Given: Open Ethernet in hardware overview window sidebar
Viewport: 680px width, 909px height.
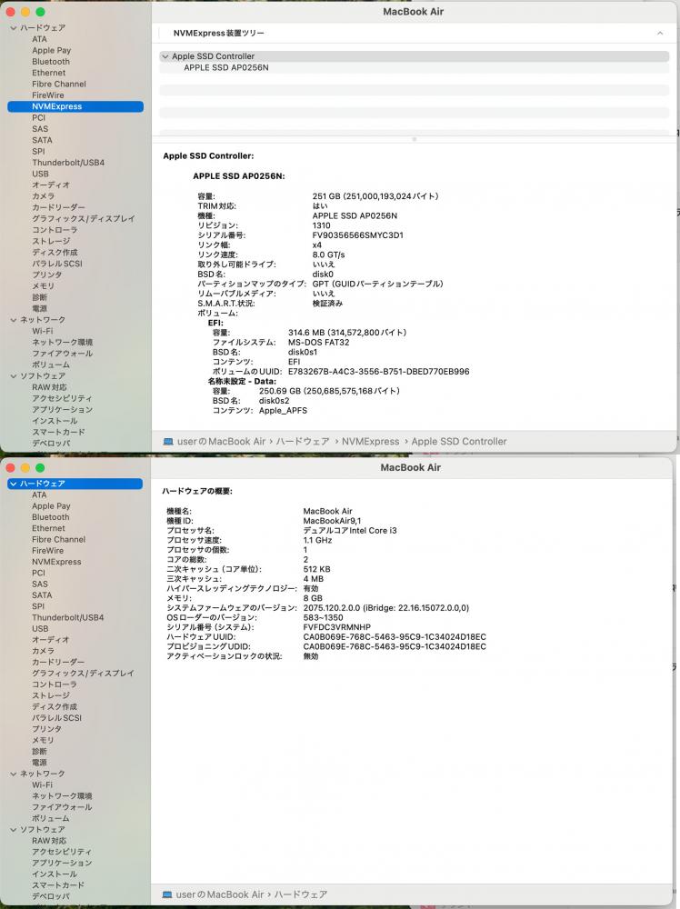Looking at the screenshot, I should (49, 529).
